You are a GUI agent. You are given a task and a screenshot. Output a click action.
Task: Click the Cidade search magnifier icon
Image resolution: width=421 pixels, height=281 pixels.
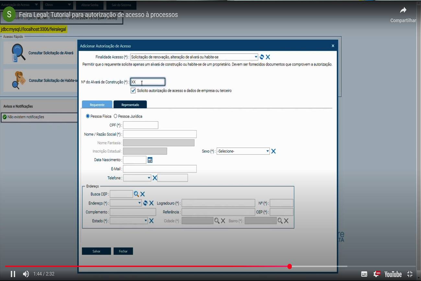(x=217, y=221)
